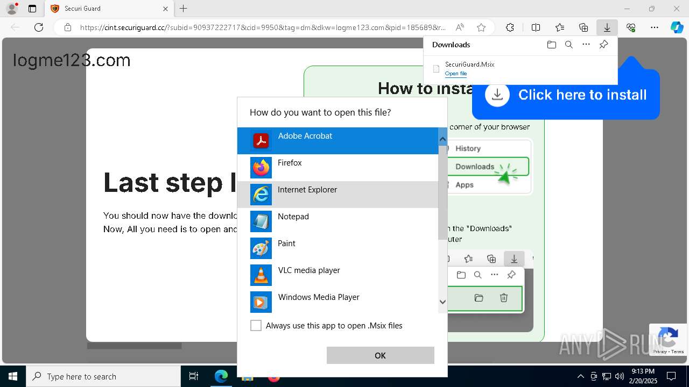Open the Favorites list icon
The height and width of the screenshot is (387, 689).
point(560,27)
